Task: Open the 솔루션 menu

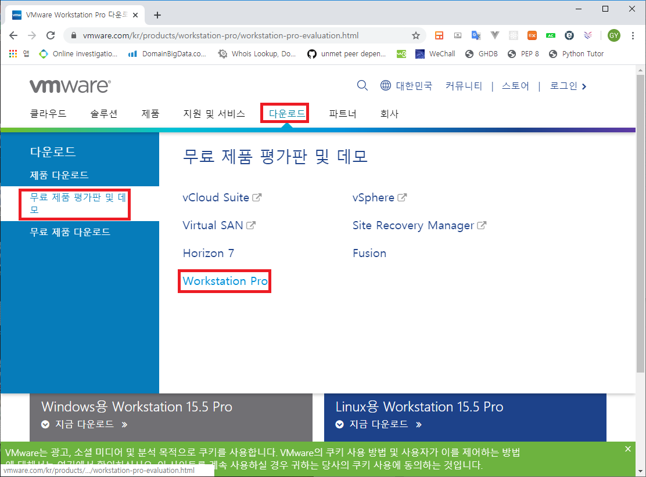Action: coord(104,114)
